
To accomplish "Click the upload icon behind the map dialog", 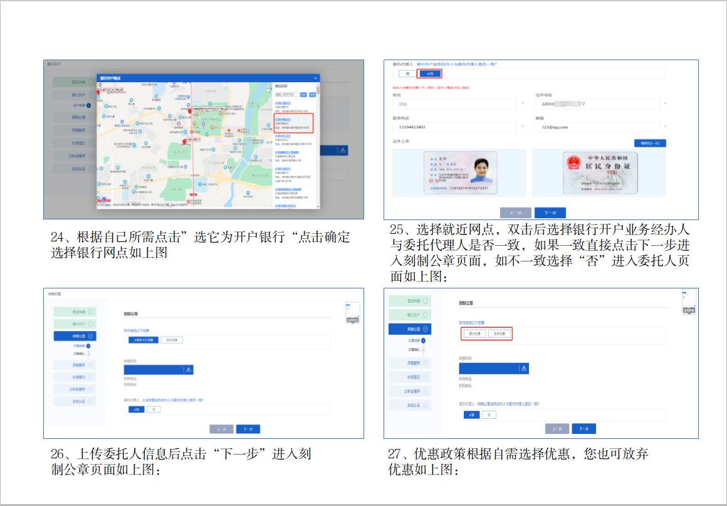I will [x=343, y=150].
